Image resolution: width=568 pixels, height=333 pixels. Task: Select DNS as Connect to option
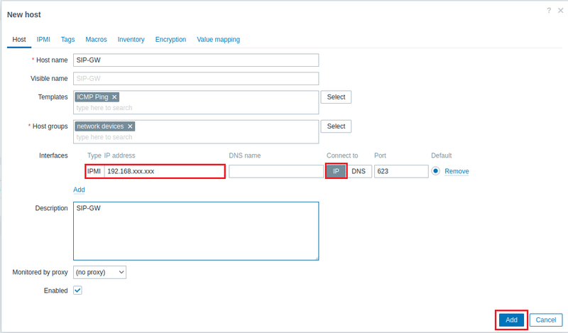pos(359,171)
